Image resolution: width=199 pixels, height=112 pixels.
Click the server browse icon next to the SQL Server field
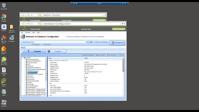[x=91, y=42]
